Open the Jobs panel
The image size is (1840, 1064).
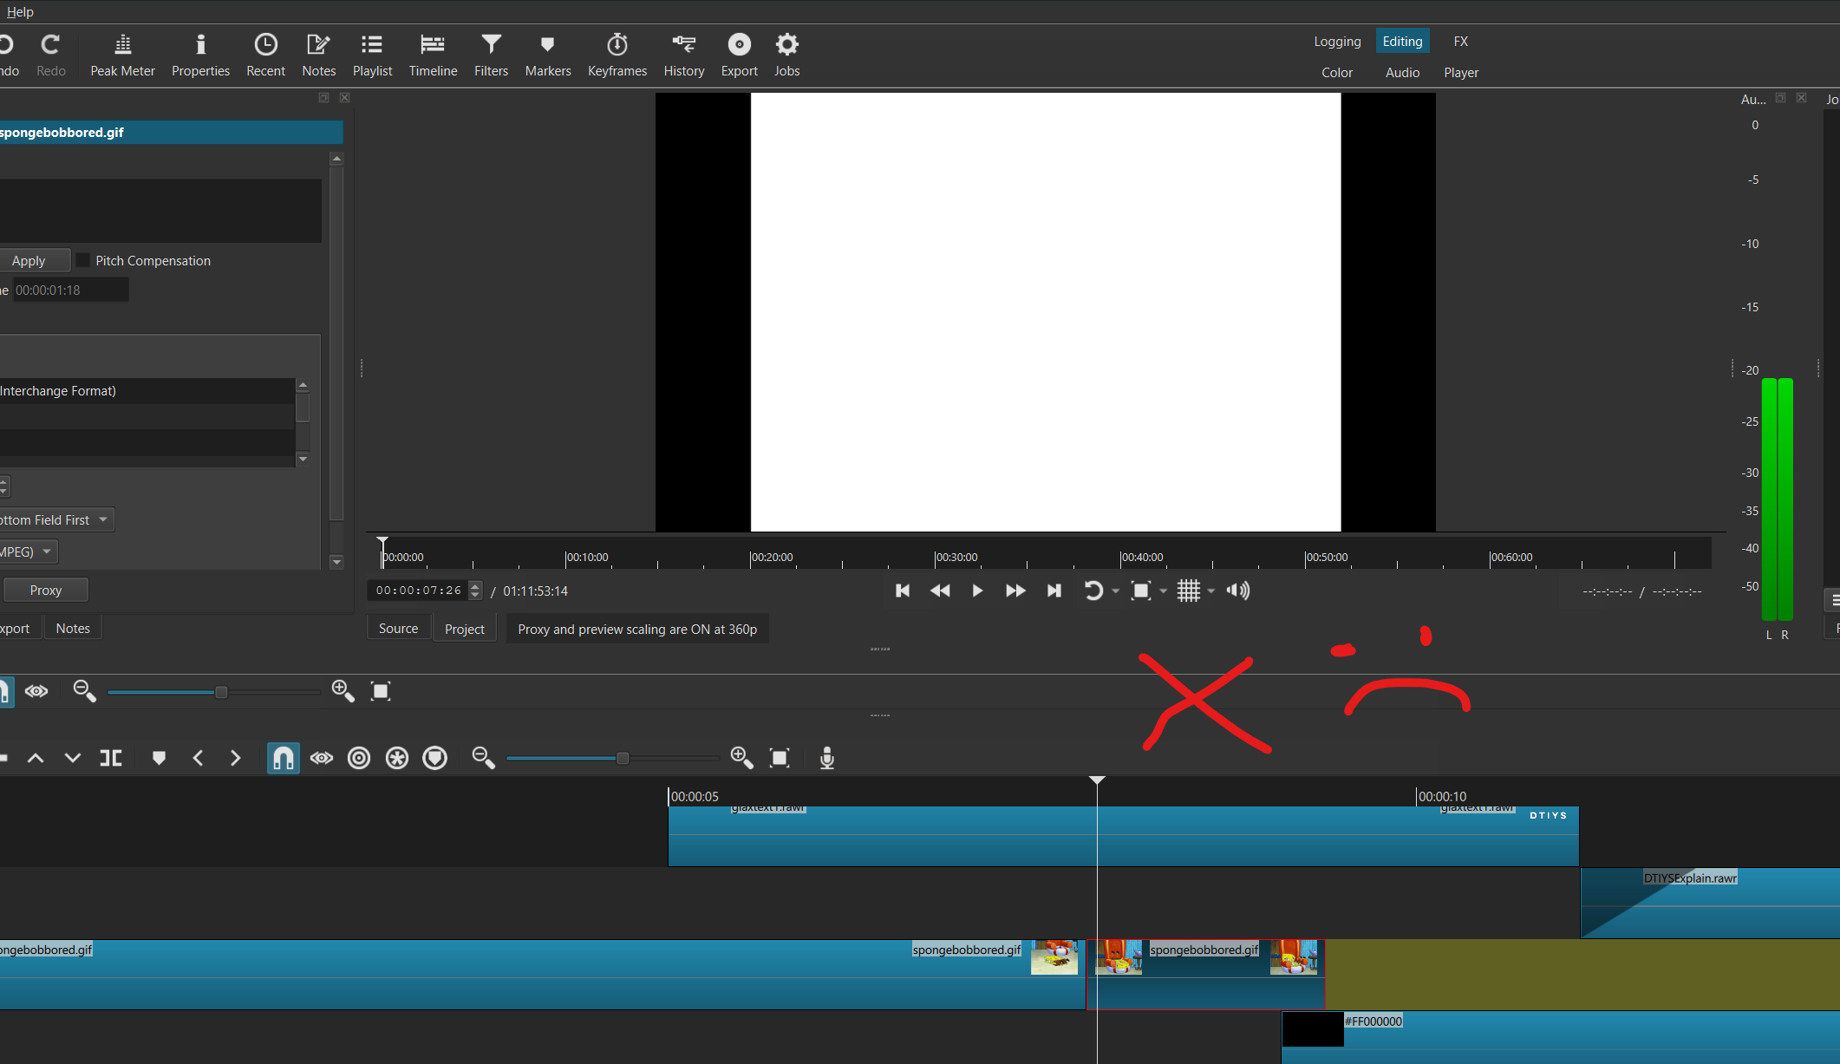tap(786, 54)
